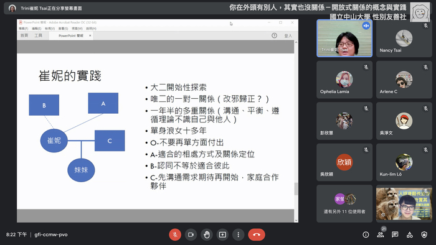Click muted mic icon on 彭欣慧 tile
This screenshot has width=436, height=245.
click(x=366, y=108)
